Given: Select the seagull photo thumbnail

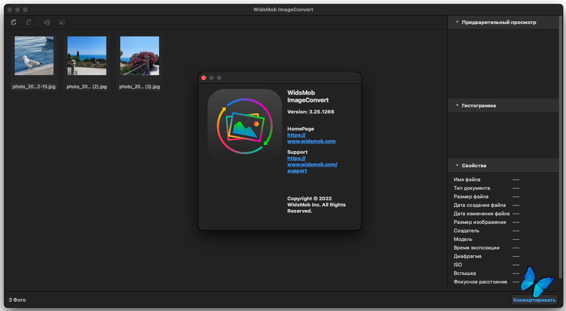Looking at the screenshot, I should click(34, 56).
